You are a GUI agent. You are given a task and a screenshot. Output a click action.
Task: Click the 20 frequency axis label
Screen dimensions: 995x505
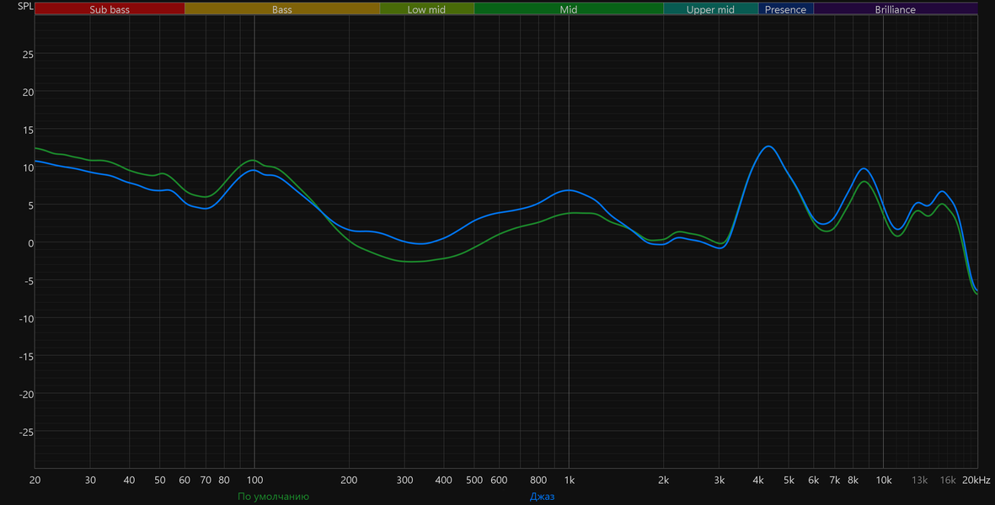(x=35, y=481)
